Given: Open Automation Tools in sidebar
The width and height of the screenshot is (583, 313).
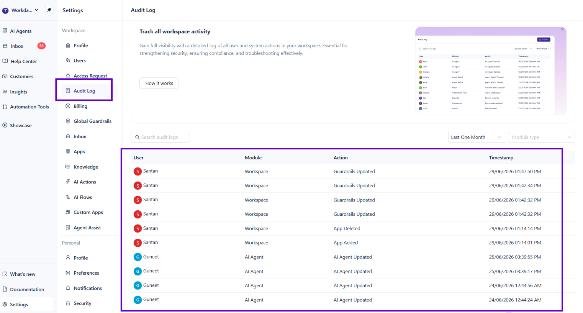Looking at the screenshot, I should 26,107.
